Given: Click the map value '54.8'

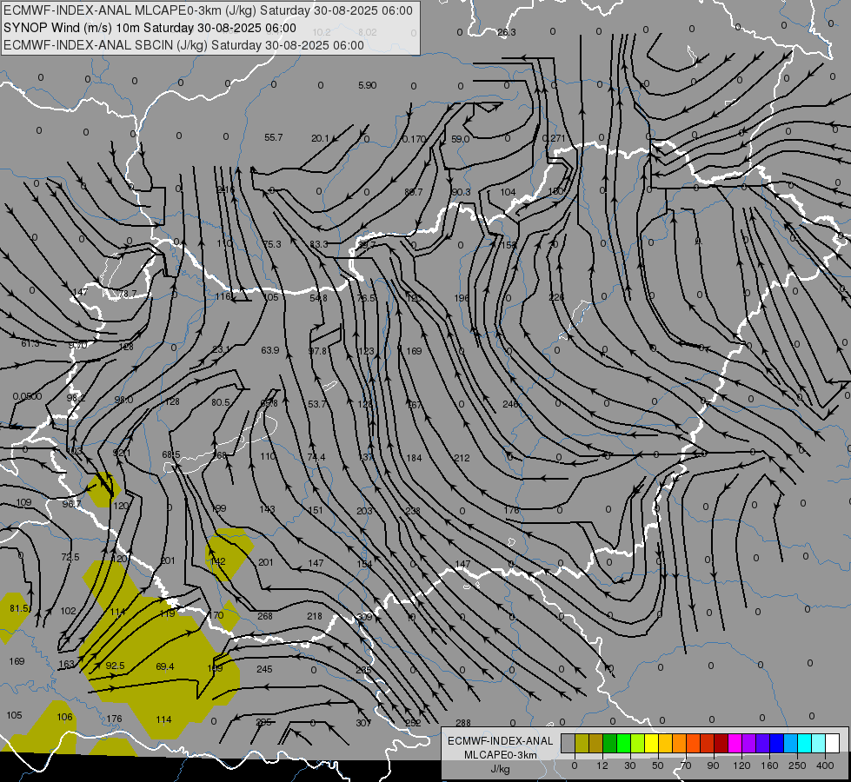Looking at the screenshot, I should 319,298.
